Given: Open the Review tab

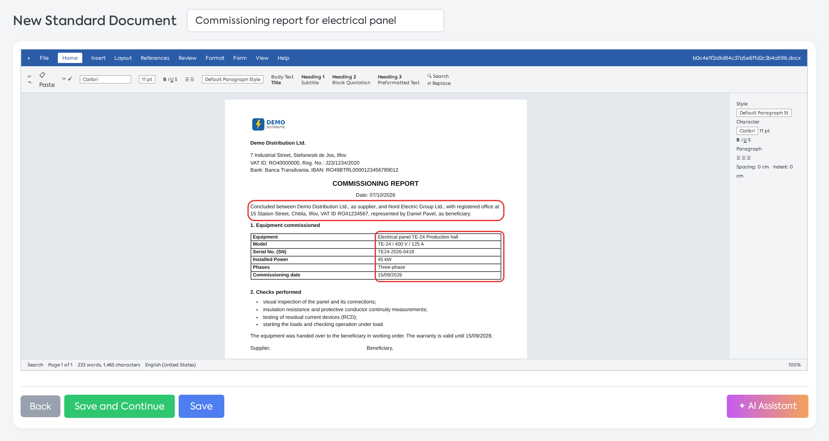Looking at the screenshot, I should 187,58.
